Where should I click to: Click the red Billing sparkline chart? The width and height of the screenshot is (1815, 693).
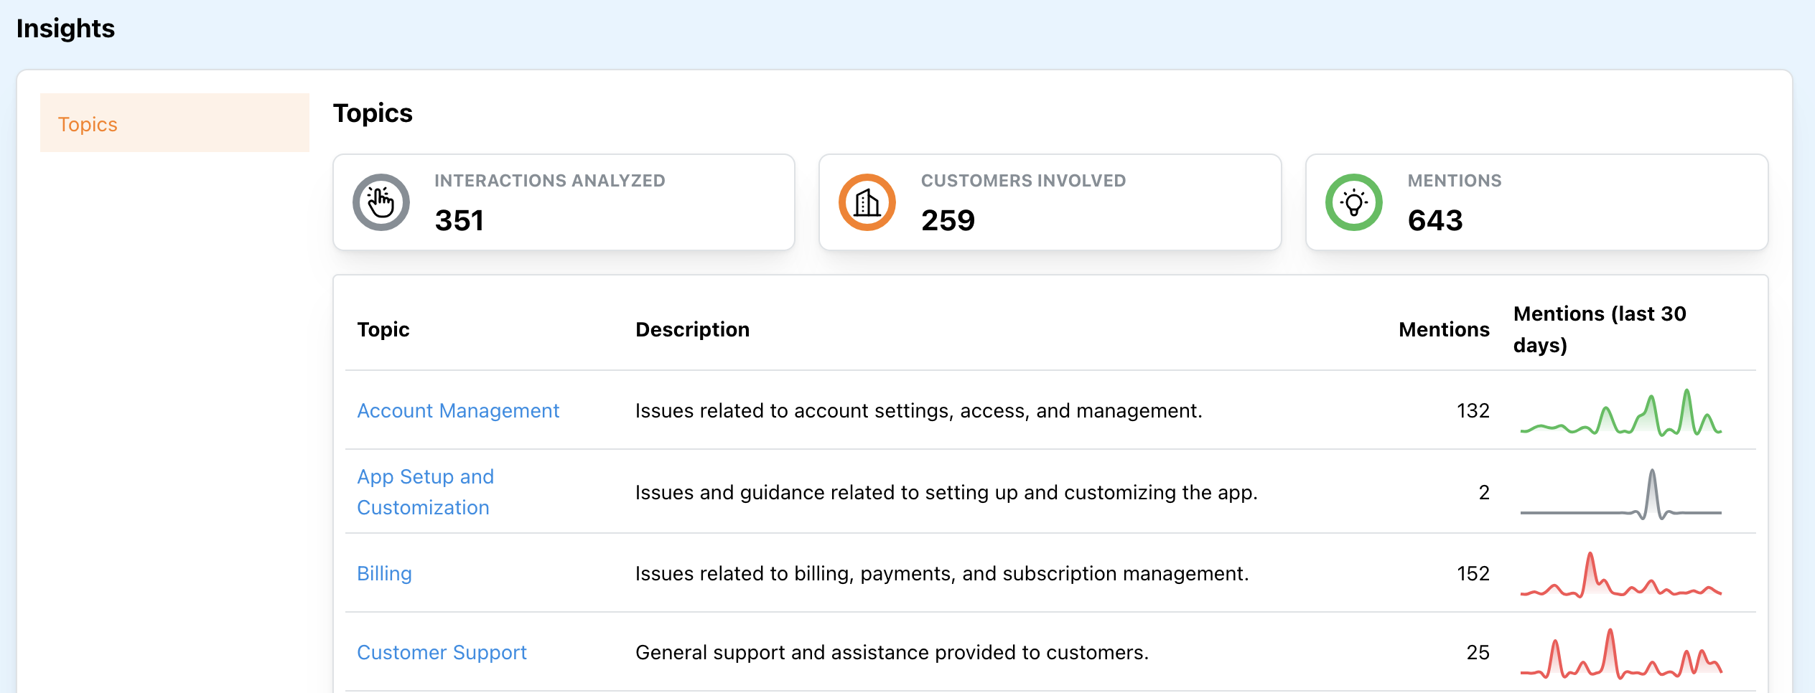(x=1620, y=575)
